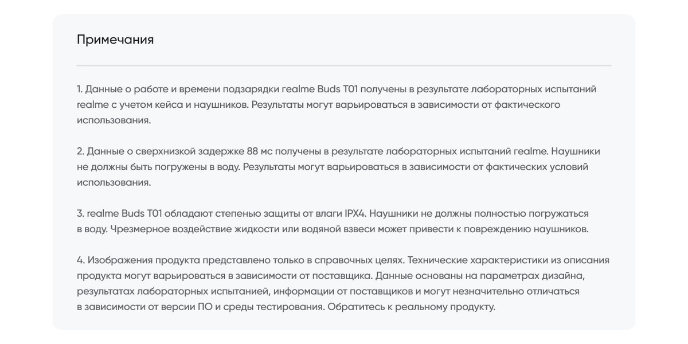Click "Обратитесь к реальному продукту" sentence
Screen dimensions: 688x344
(x=411, y=307)
